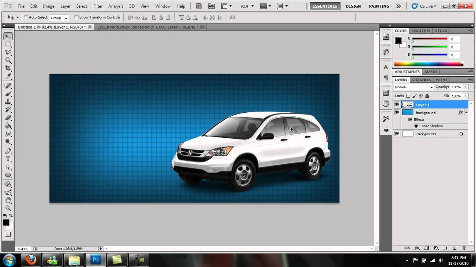The image size is (476, 267).
Task: Switch to the Swatches tab
Action: [421, 31]
